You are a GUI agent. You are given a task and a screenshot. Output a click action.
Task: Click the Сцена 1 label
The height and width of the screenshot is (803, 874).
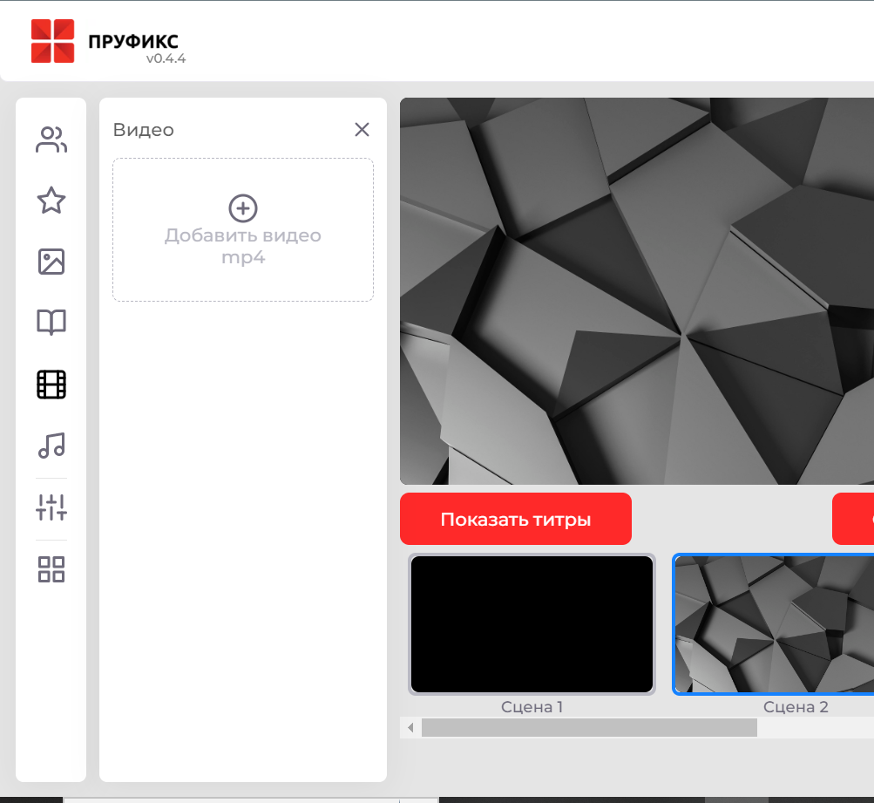[x=532, y=707]
